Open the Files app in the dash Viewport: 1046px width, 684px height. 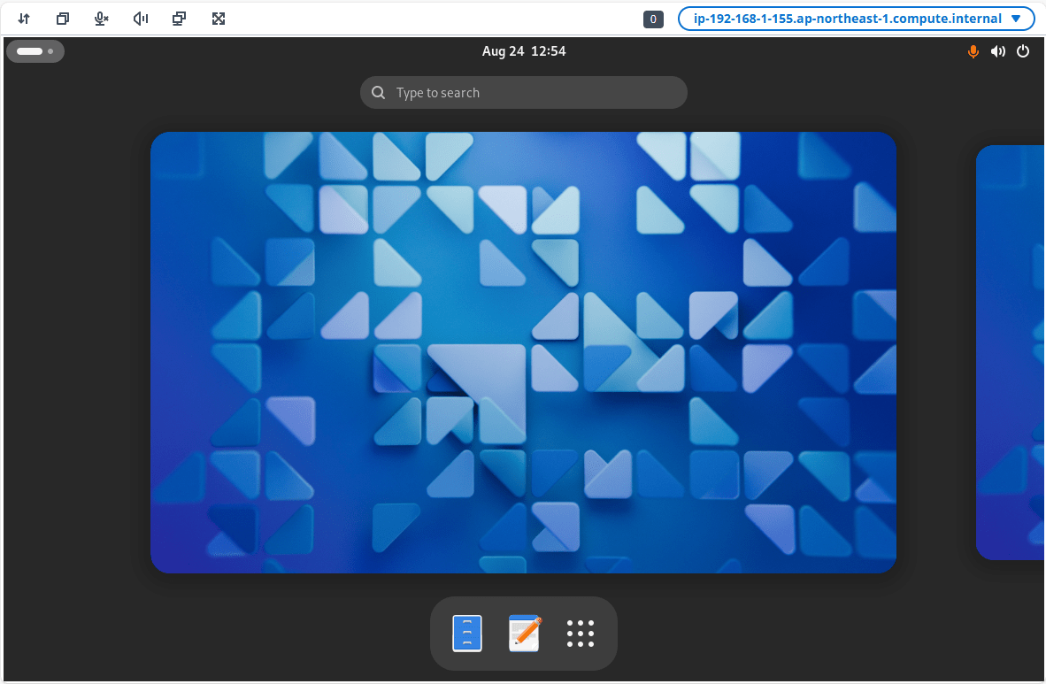[467, 634]
